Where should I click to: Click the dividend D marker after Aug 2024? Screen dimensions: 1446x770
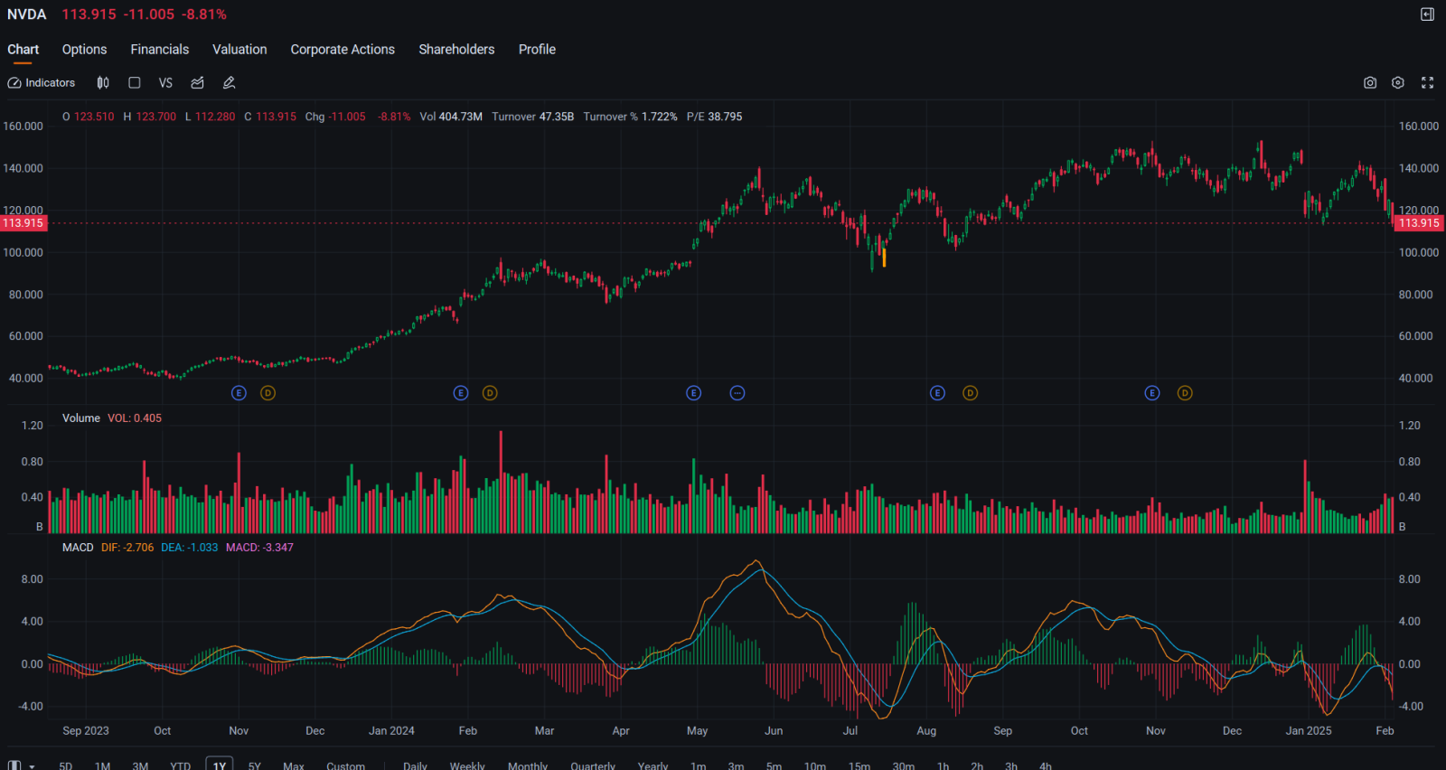point(970,393)
